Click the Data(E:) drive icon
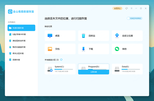This screenshot has width=154, height=101. (x=117, y=69)
